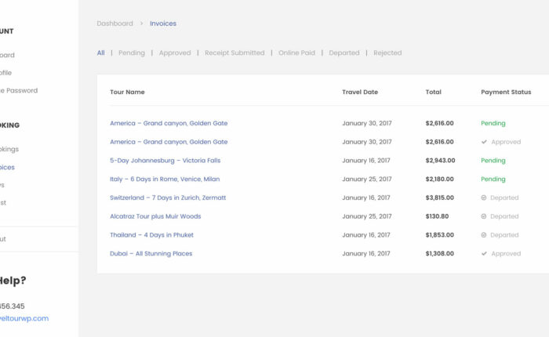Click the Departed icon in the Switzerland row
This screenshot has width=549, height=337.
coord(484,198)
